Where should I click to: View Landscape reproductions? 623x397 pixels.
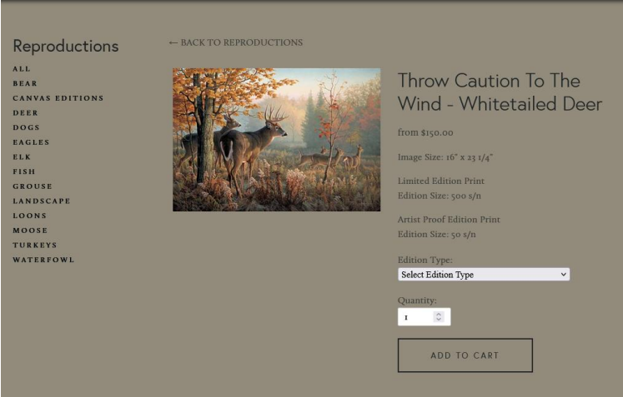click(x=42, y=201)
